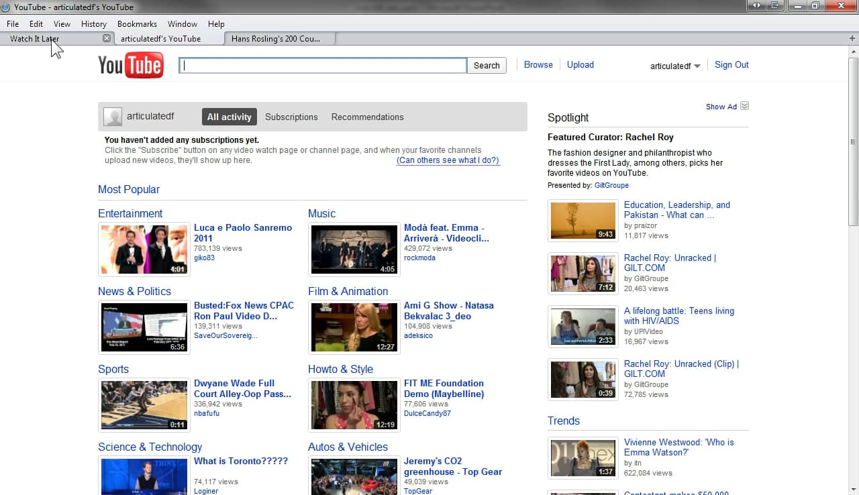
Task: Open adeksico channel link
Action: (418, 335)
